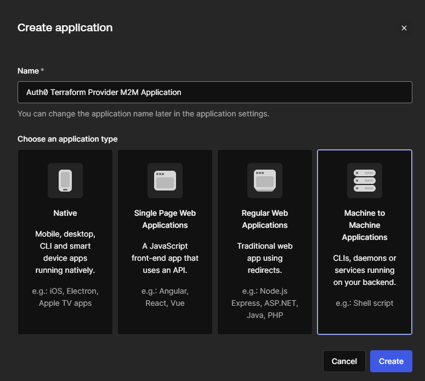
Task: Cancel the application creation
Action: (x=344, y=361)
